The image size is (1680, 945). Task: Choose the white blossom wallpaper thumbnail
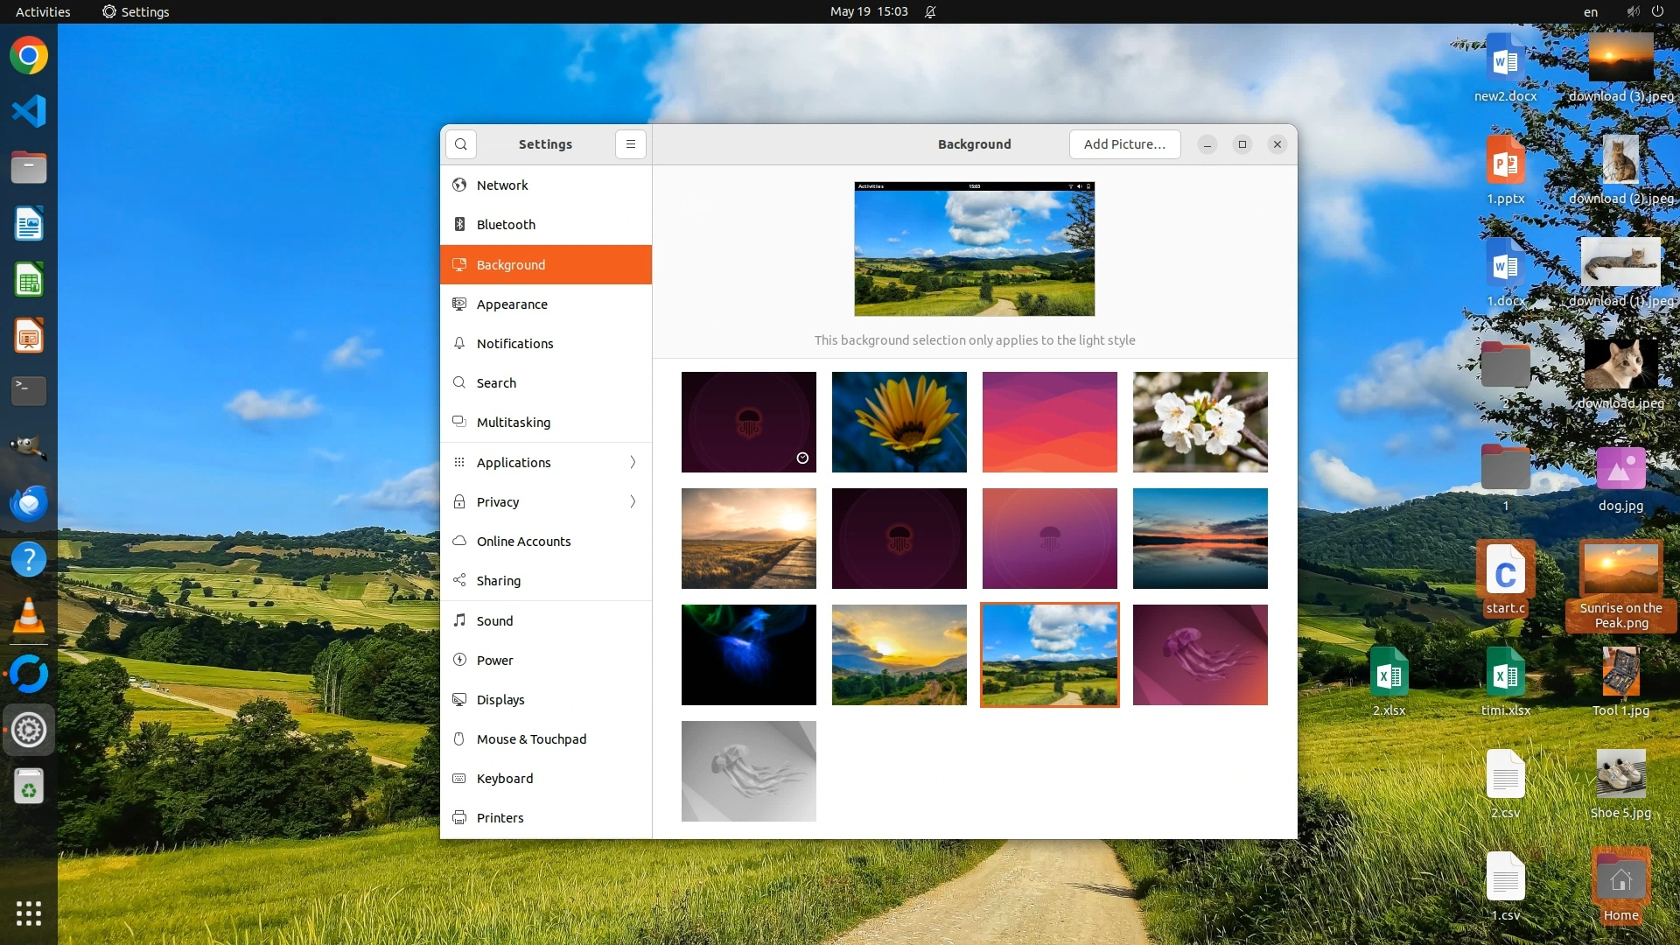point(1200,422)
